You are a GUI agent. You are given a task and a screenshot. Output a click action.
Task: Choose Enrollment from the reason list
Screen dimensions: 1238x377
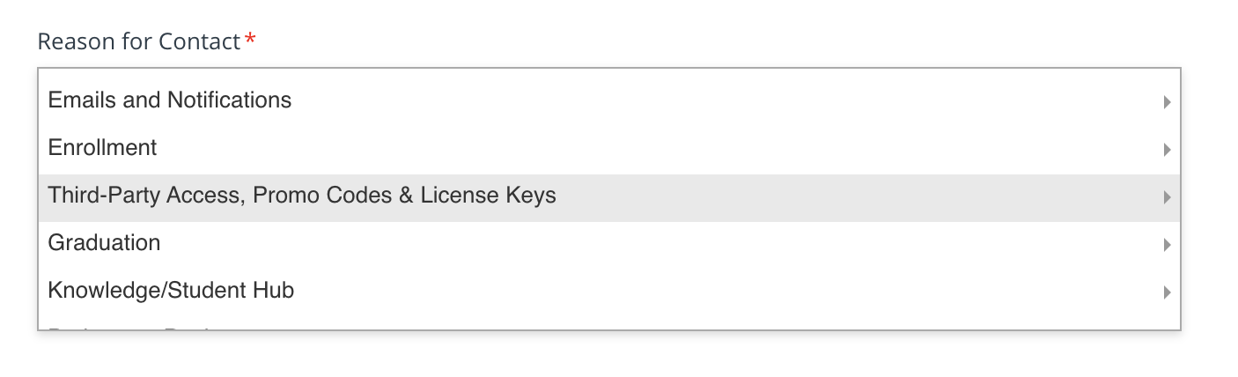tap(102, 148)
